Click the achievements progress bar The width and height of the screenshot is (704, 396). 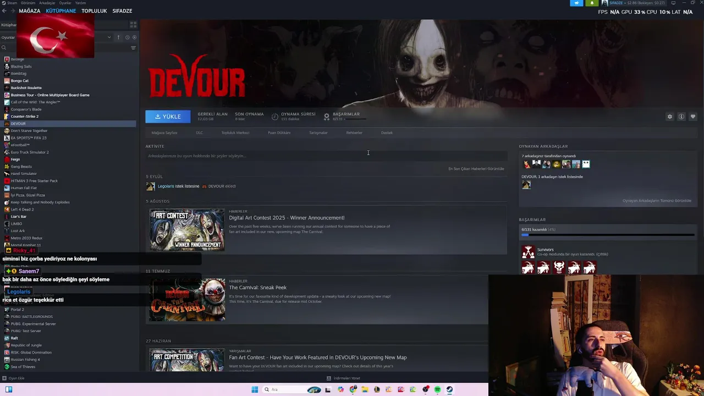pyautogui.click(x=608, y=235)
